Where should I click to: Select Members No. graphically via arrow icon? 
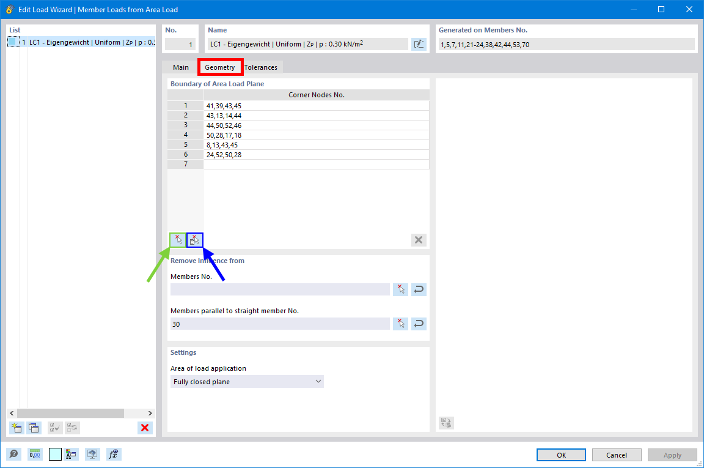(400, 289)
